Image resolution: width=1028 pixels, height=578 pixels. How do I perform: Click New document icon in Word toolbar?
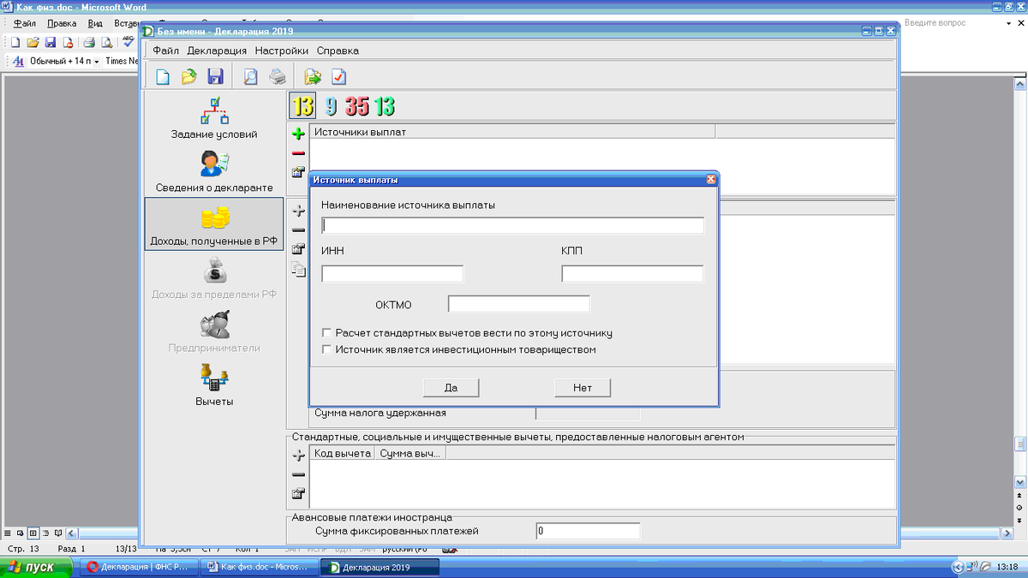pos(15,42)
